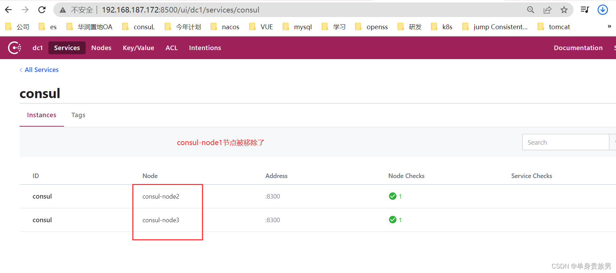Click the passing check icon for consul-node2
This screenshot has height=273, width=616.
tap(393, 196)
